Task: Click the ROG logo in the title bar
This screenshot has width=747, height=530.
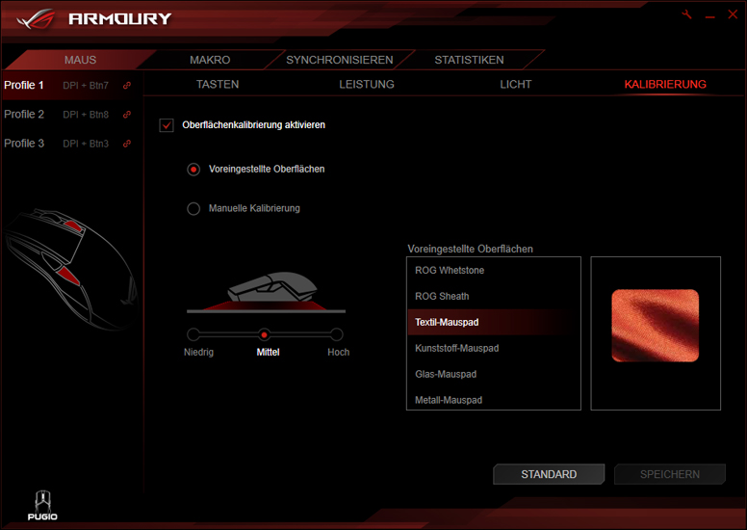Action: point(37,19)
